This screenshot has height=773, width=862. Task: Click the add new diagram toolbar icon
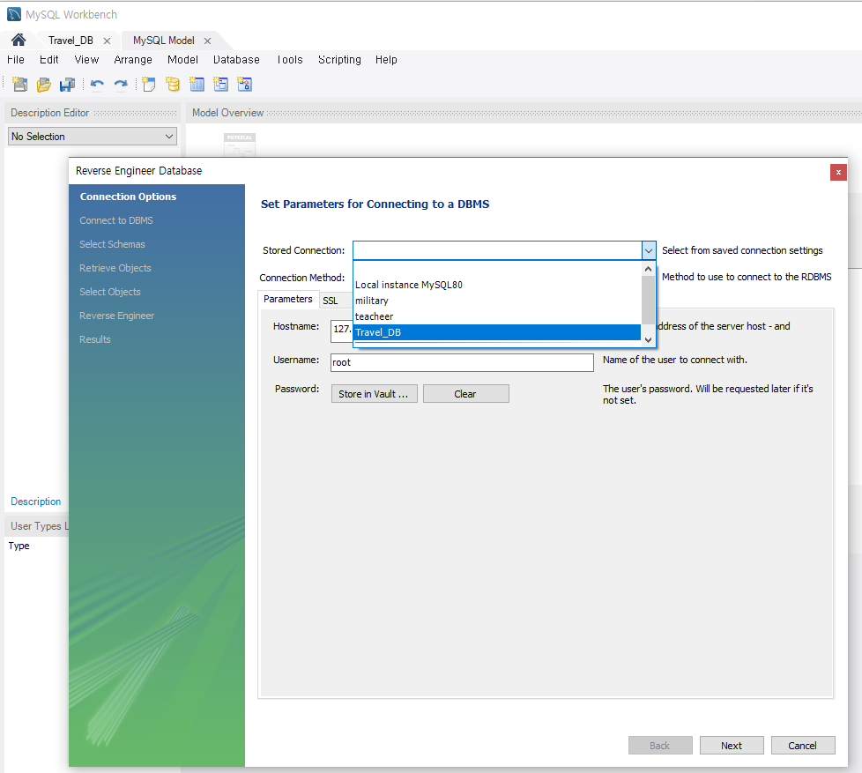[x=148, y=84]
